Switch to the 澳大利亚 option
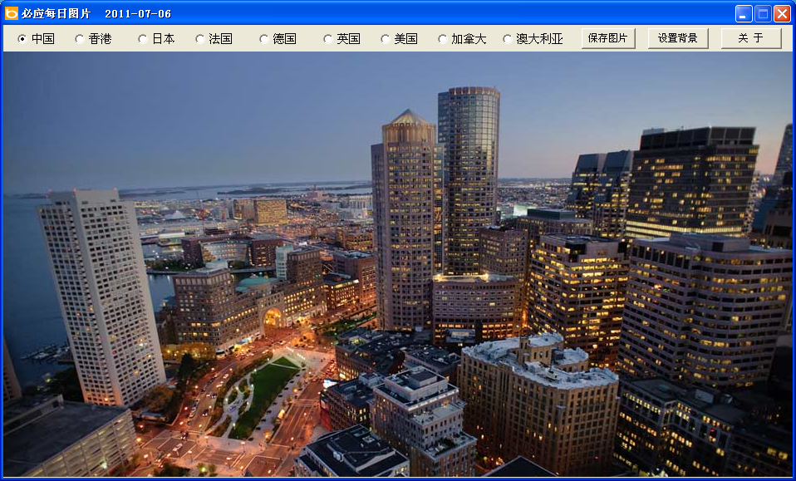The width and height of the screenshot is (796, 481). coord(508,39)
